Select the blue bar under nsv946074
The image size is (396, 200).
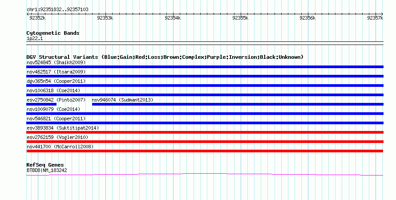pos(238,104)
